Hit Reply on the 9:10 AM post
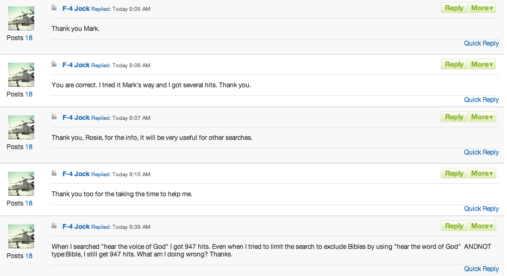Image resolution: width=507 pixels, height=276 pixels. point(454,174)
